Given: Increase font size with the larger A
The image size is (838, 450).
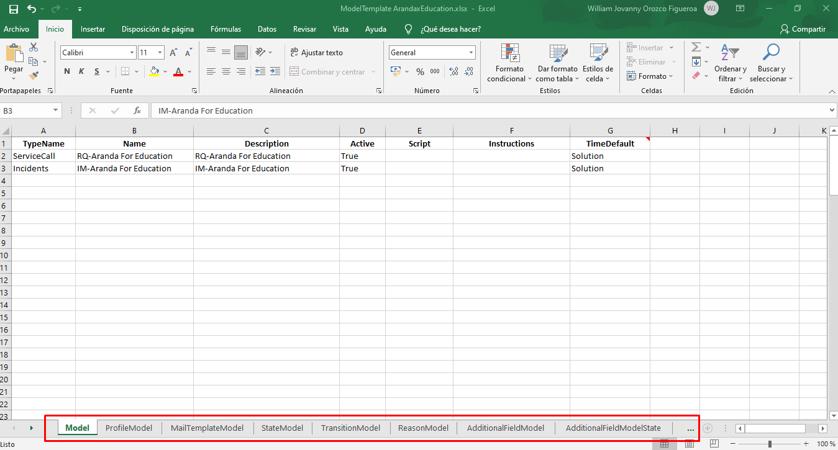Looking at the screenshot, I should click(174, 53).
